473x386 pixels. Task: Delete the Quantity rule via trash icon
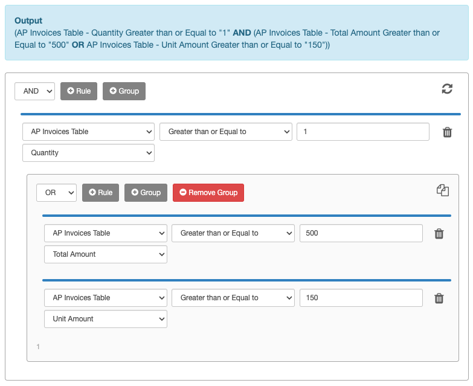point(447,132)
